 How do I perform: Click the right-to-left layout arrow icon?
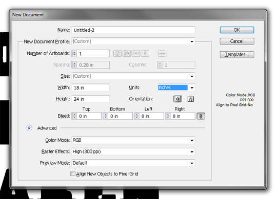click(x=162, y=53)
